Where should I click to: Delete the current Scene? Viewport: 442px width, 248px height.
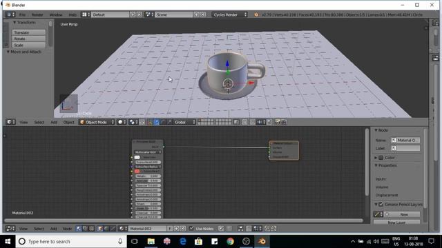(x=202, y=14)
